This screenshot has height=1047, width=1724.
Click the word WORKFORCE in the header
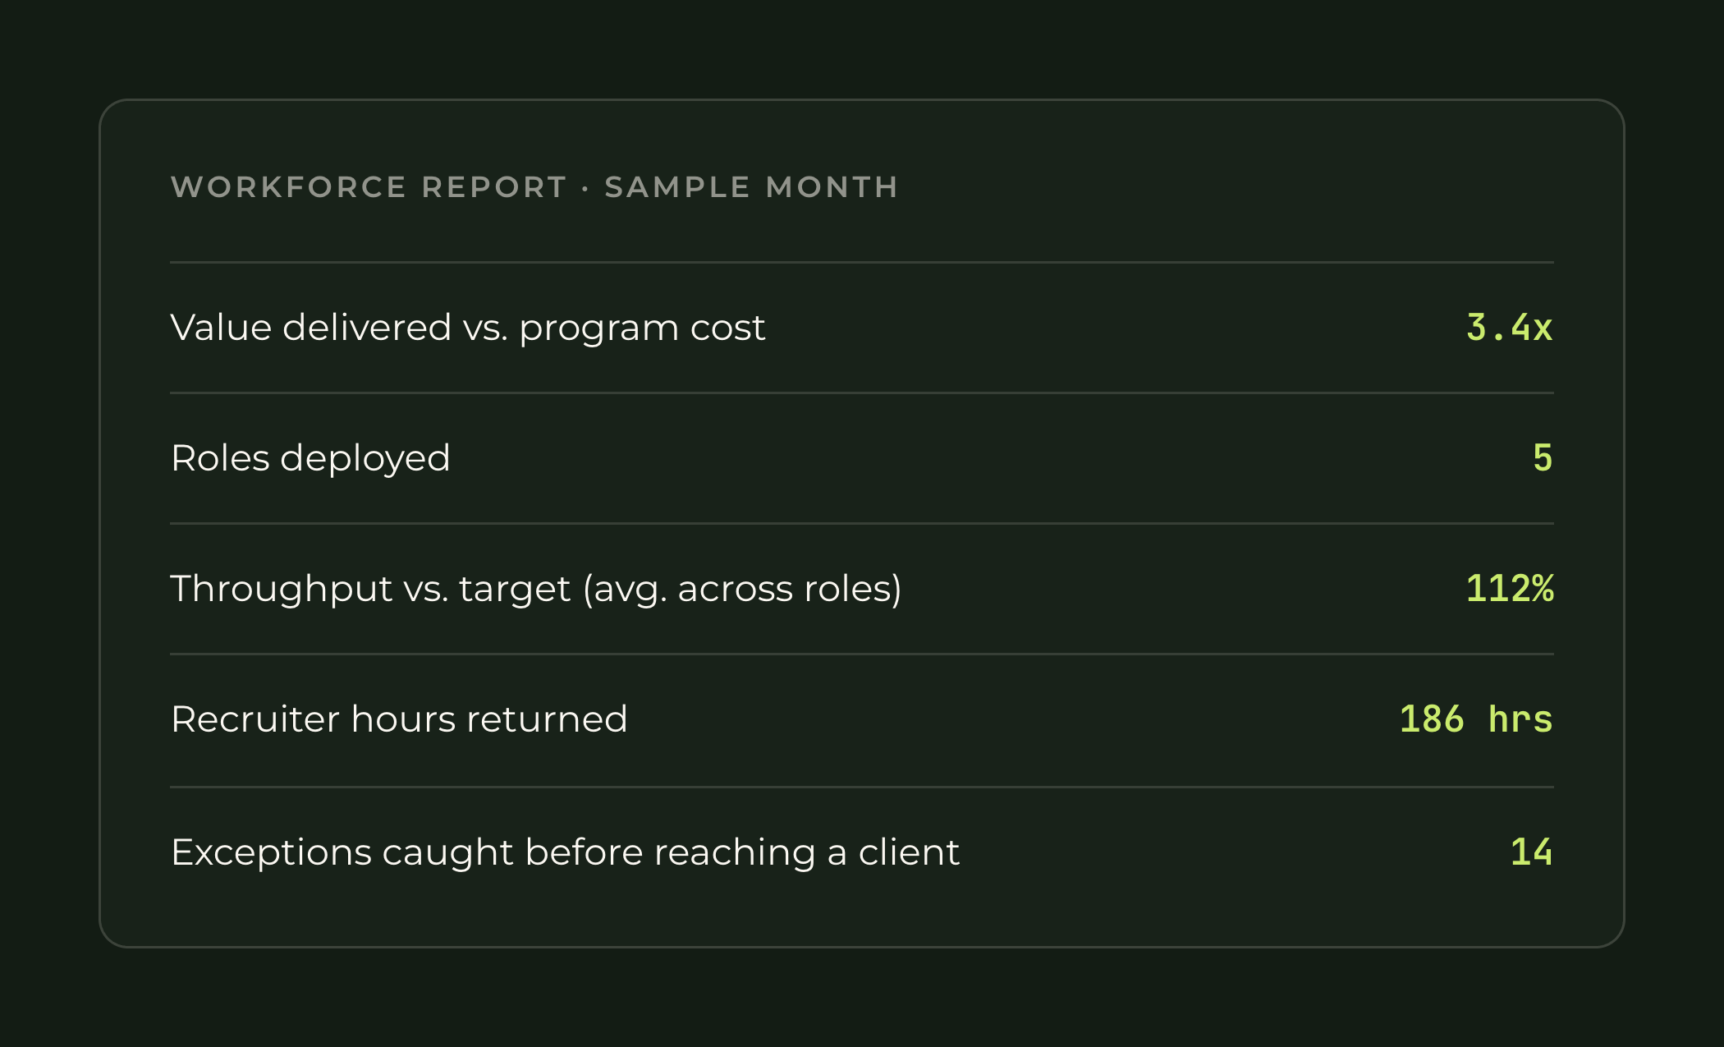pyautogui.click(x=289, y=187)
